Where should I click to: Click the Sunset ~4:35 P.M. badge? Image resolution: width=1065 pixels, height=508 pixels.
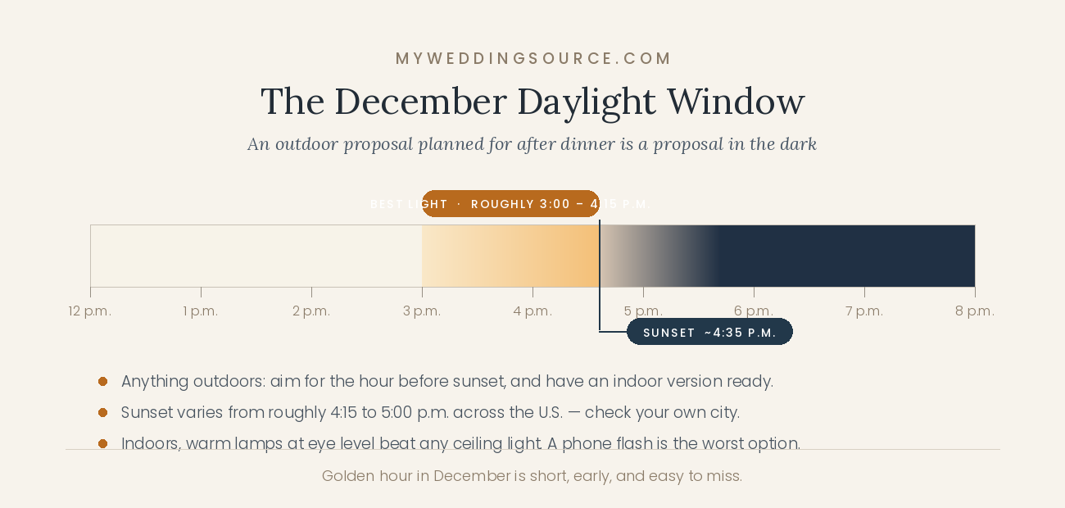click(x=709, y=332)
